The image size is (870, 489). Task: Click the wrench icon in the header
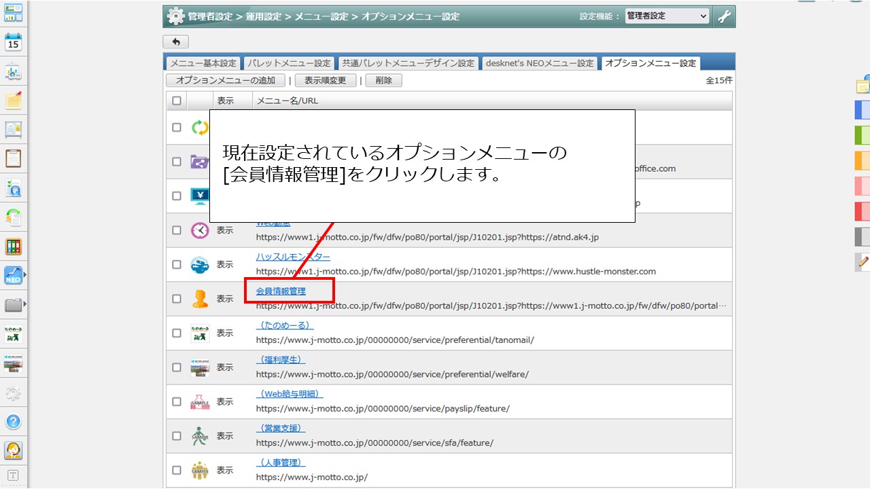tap(725, 16)
